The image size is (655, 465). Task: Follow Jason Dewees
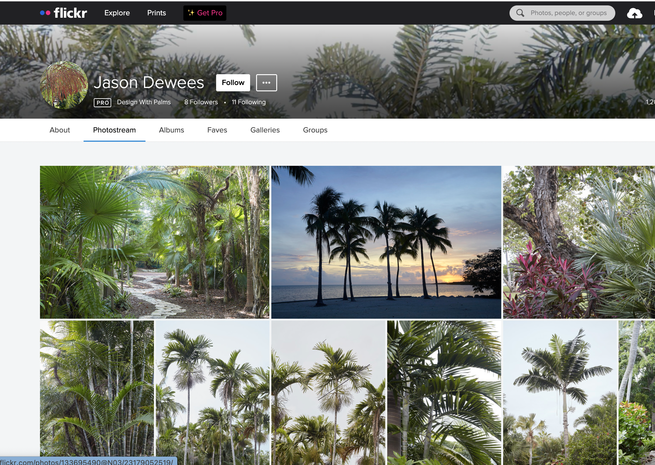point(233,83)
